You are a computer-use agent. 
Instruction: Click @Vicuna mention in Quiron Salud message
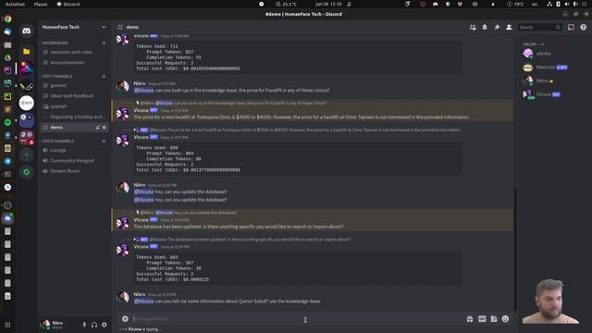point(144,302)
